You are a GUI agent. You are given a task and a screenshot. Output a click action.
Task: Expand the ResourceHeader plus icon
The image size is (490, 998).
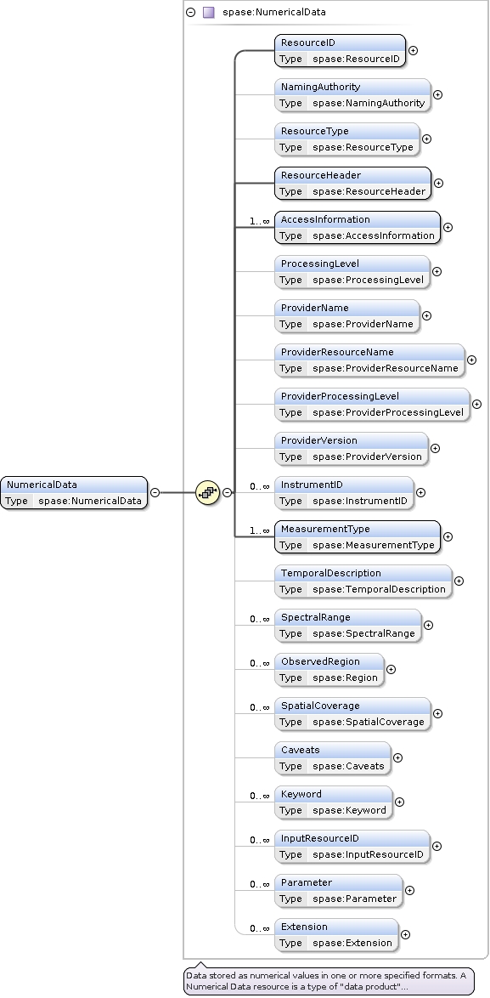(x=438, y=184)
